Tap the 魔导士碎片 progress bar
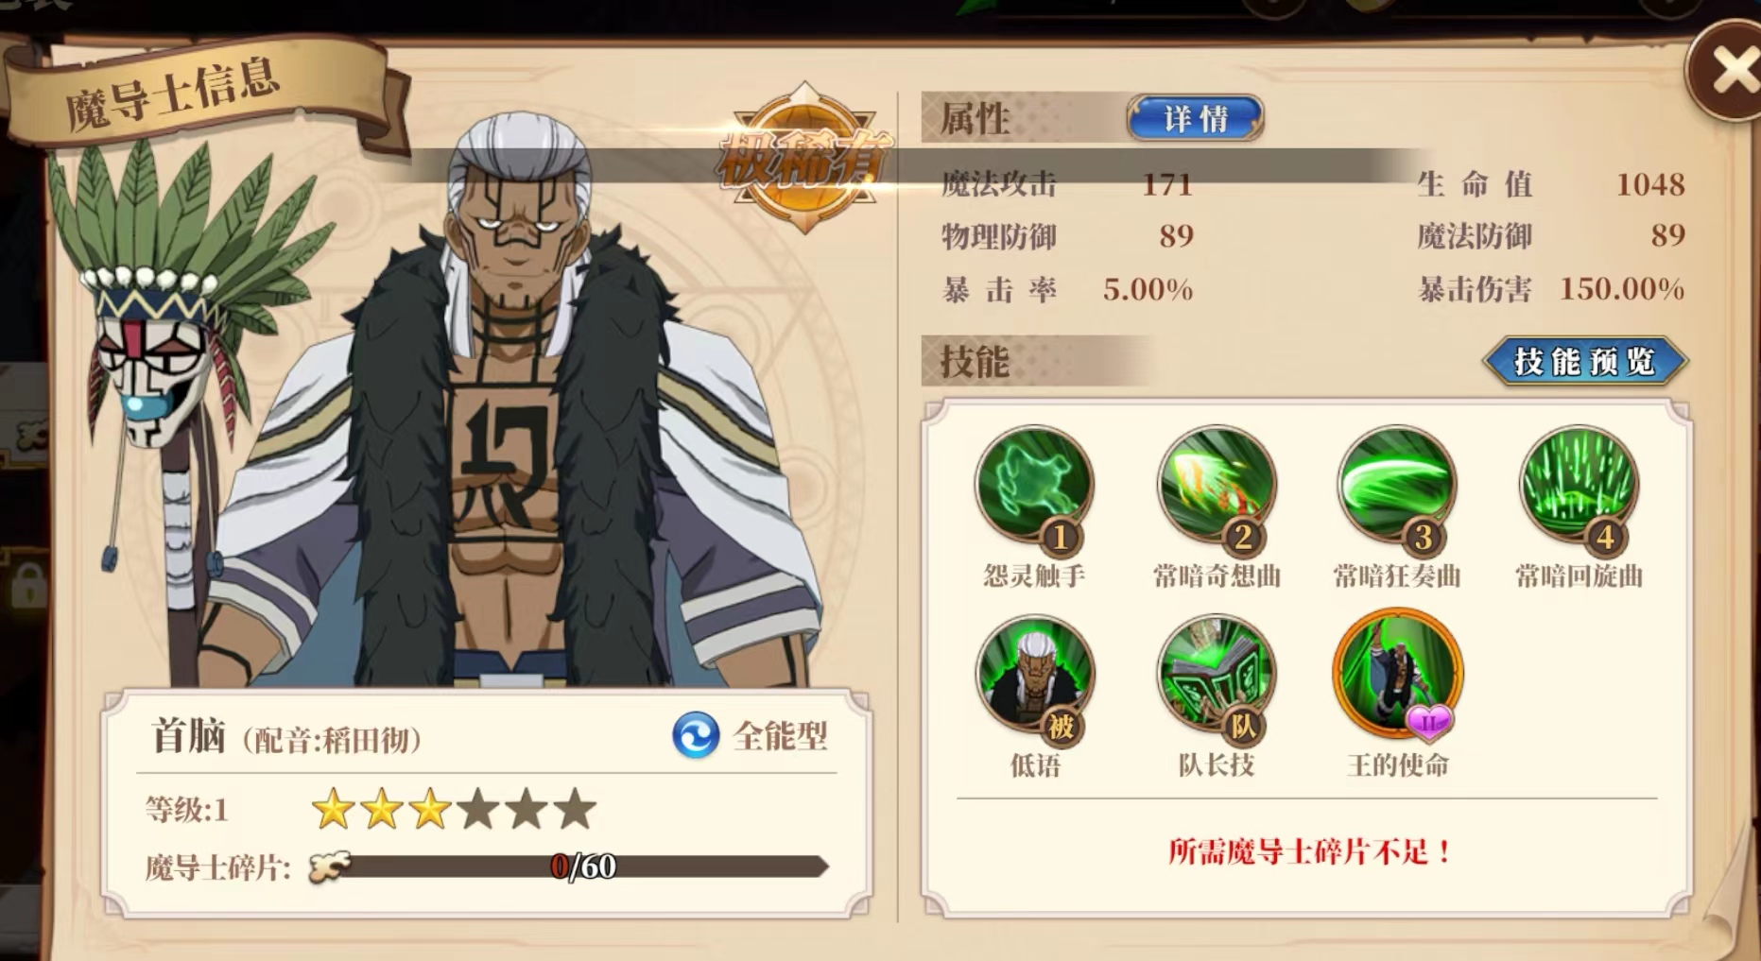 tap(569, 867)
